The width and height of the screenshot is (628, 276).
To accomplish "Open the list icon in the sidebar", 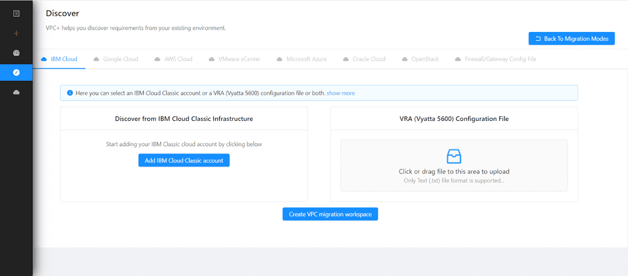I will (16, 14).
